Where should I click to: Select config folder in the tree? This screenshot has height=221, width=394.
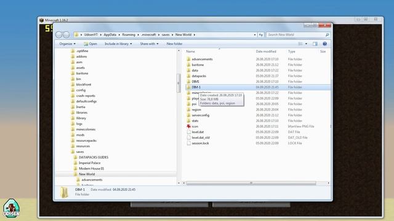click(81, 90)
